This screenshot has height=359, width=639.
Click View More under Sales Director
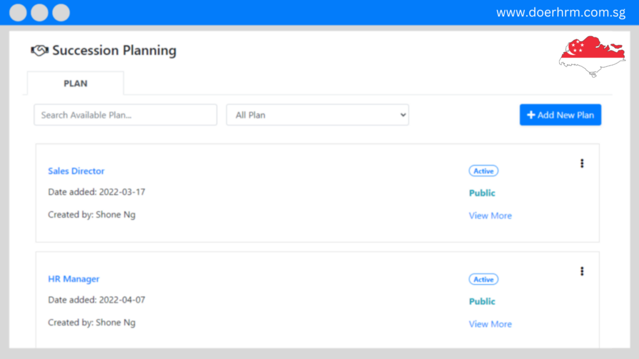point(490,216)
